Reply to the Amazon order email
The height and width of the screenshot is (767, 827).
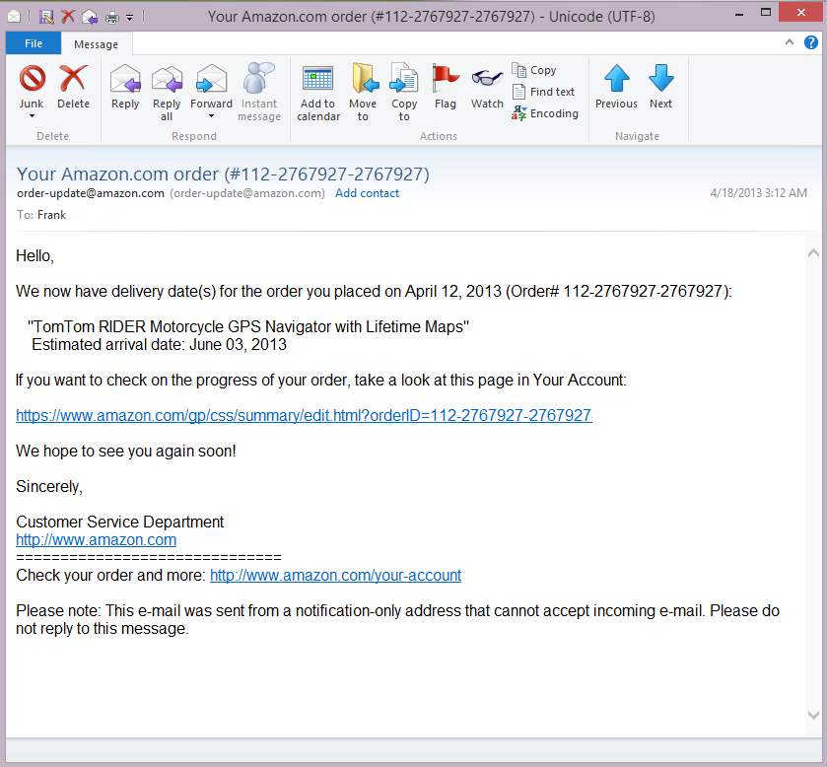coord(125,87)
